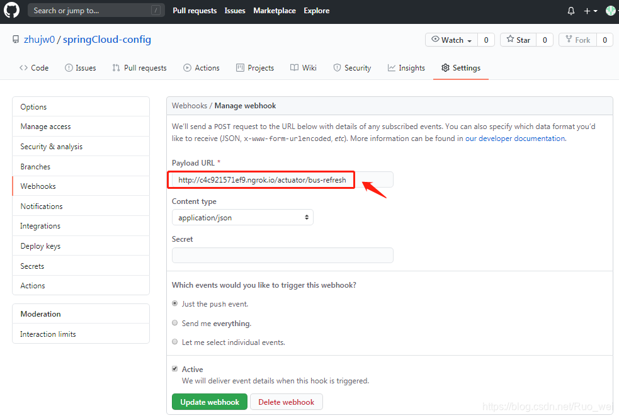Open Pull requests in top navigation
Screen dimensions: 619x418
(195, 11)
